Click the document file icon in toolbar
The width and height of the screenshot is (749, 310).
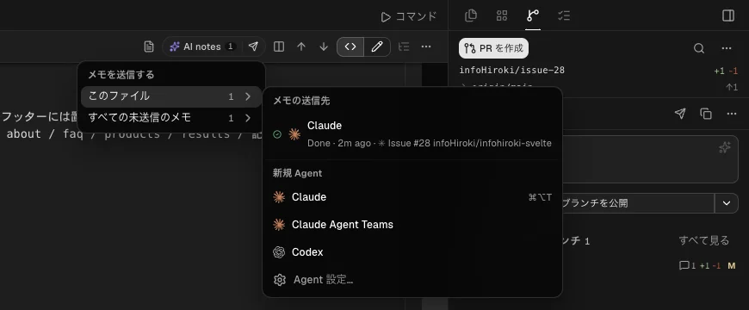[149, 46]
